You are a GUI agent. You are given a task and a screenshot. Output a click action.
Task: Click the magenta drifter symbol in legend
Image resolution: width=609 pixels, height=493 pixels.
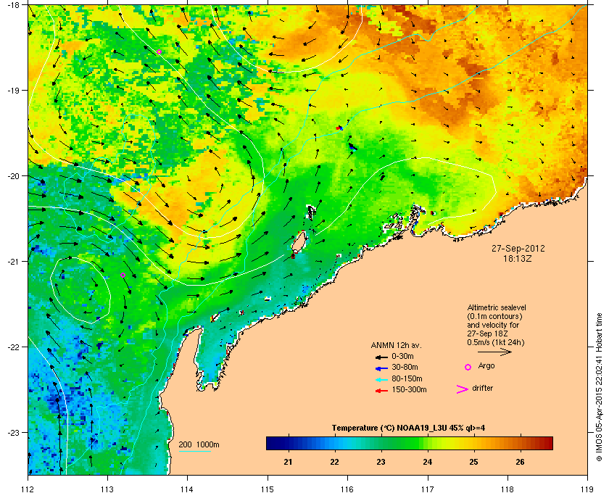coord(463,389)
